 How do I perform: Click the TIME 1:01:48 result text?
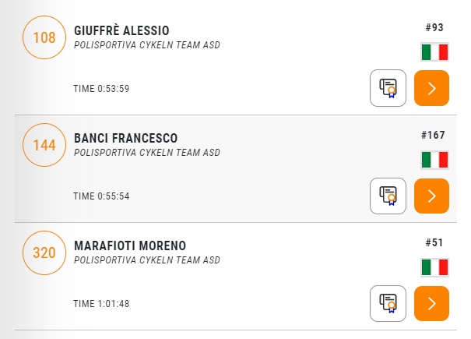pyautogui.click(x=101, y=304)
